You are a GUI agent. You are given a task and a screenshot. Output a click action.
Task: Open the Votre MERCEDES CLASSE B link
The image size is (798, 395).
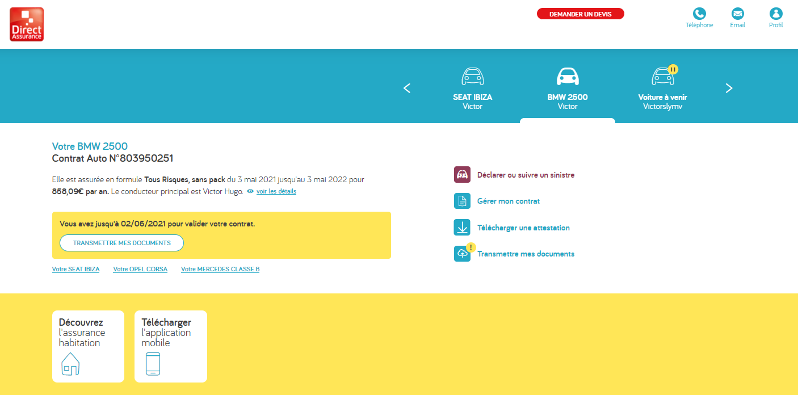(x=220, y=269)
